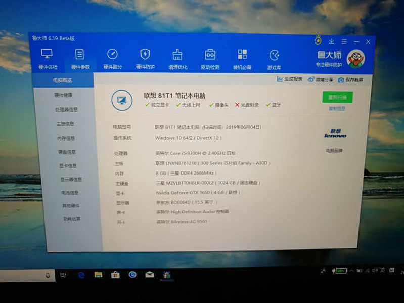Open 硬件防护 hardware protection section
The image size is (404, 303).
(x=145, y=60)
